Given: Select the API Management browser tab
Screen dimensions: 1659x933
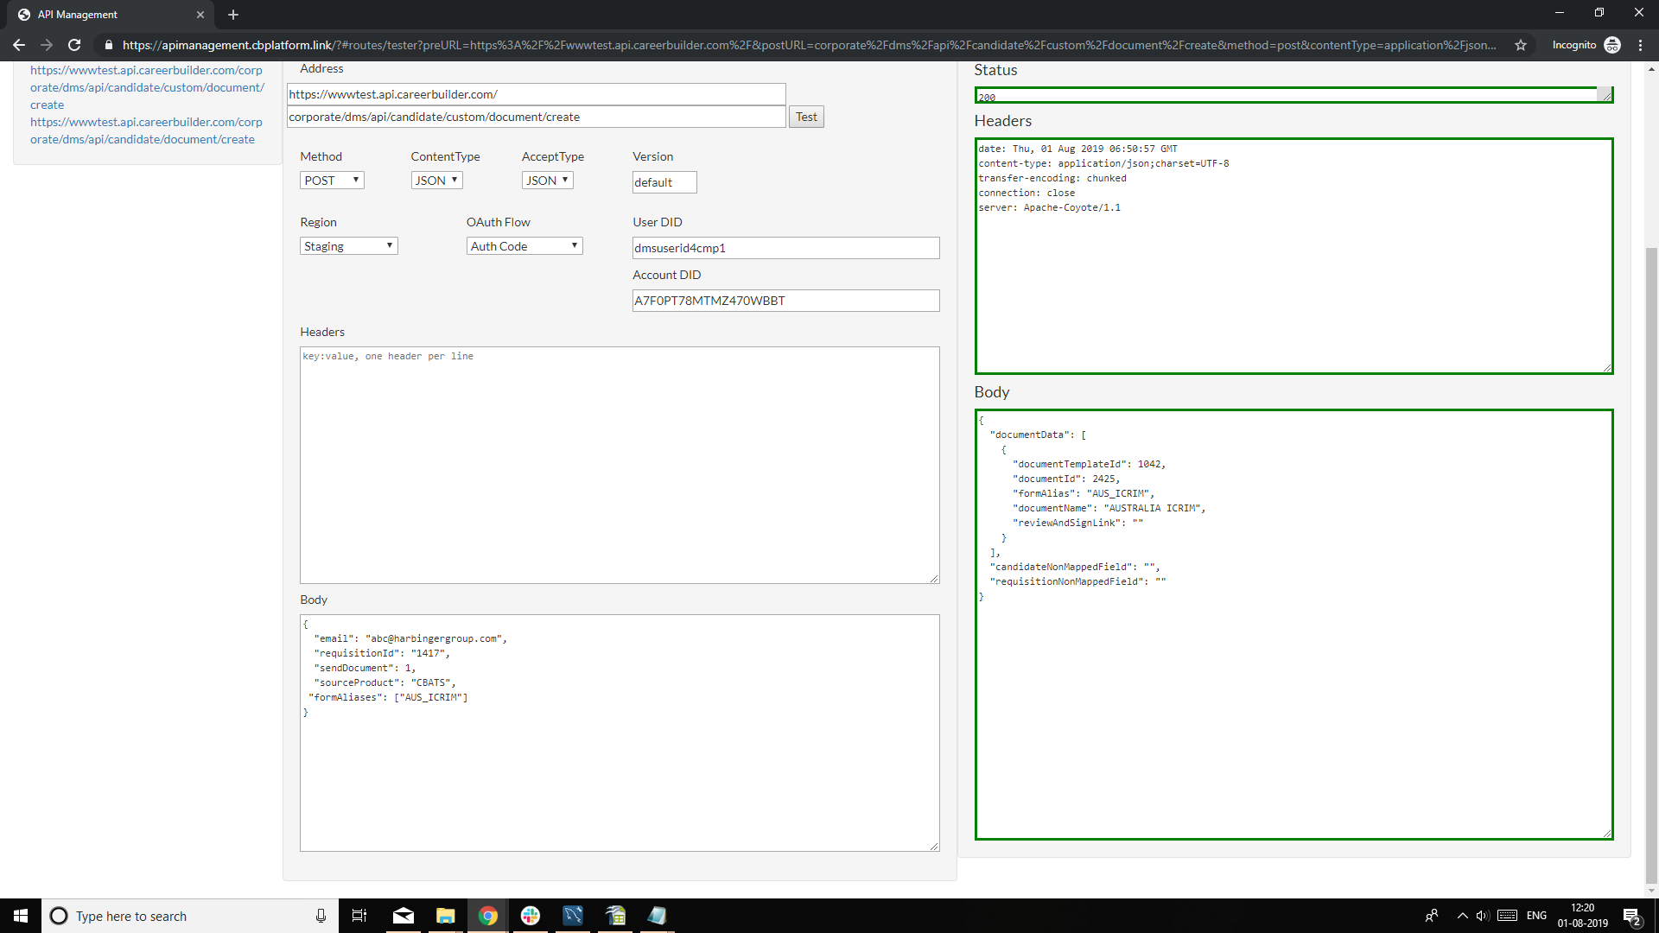Looking at the screenshot, I should coord(104,15).
